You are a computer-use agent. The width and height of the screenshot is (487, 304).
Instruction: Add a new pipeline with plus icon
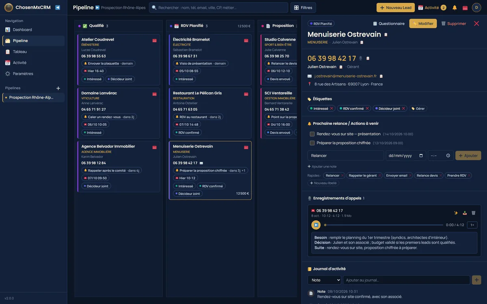pyautogui.click(x=58, y=88)
